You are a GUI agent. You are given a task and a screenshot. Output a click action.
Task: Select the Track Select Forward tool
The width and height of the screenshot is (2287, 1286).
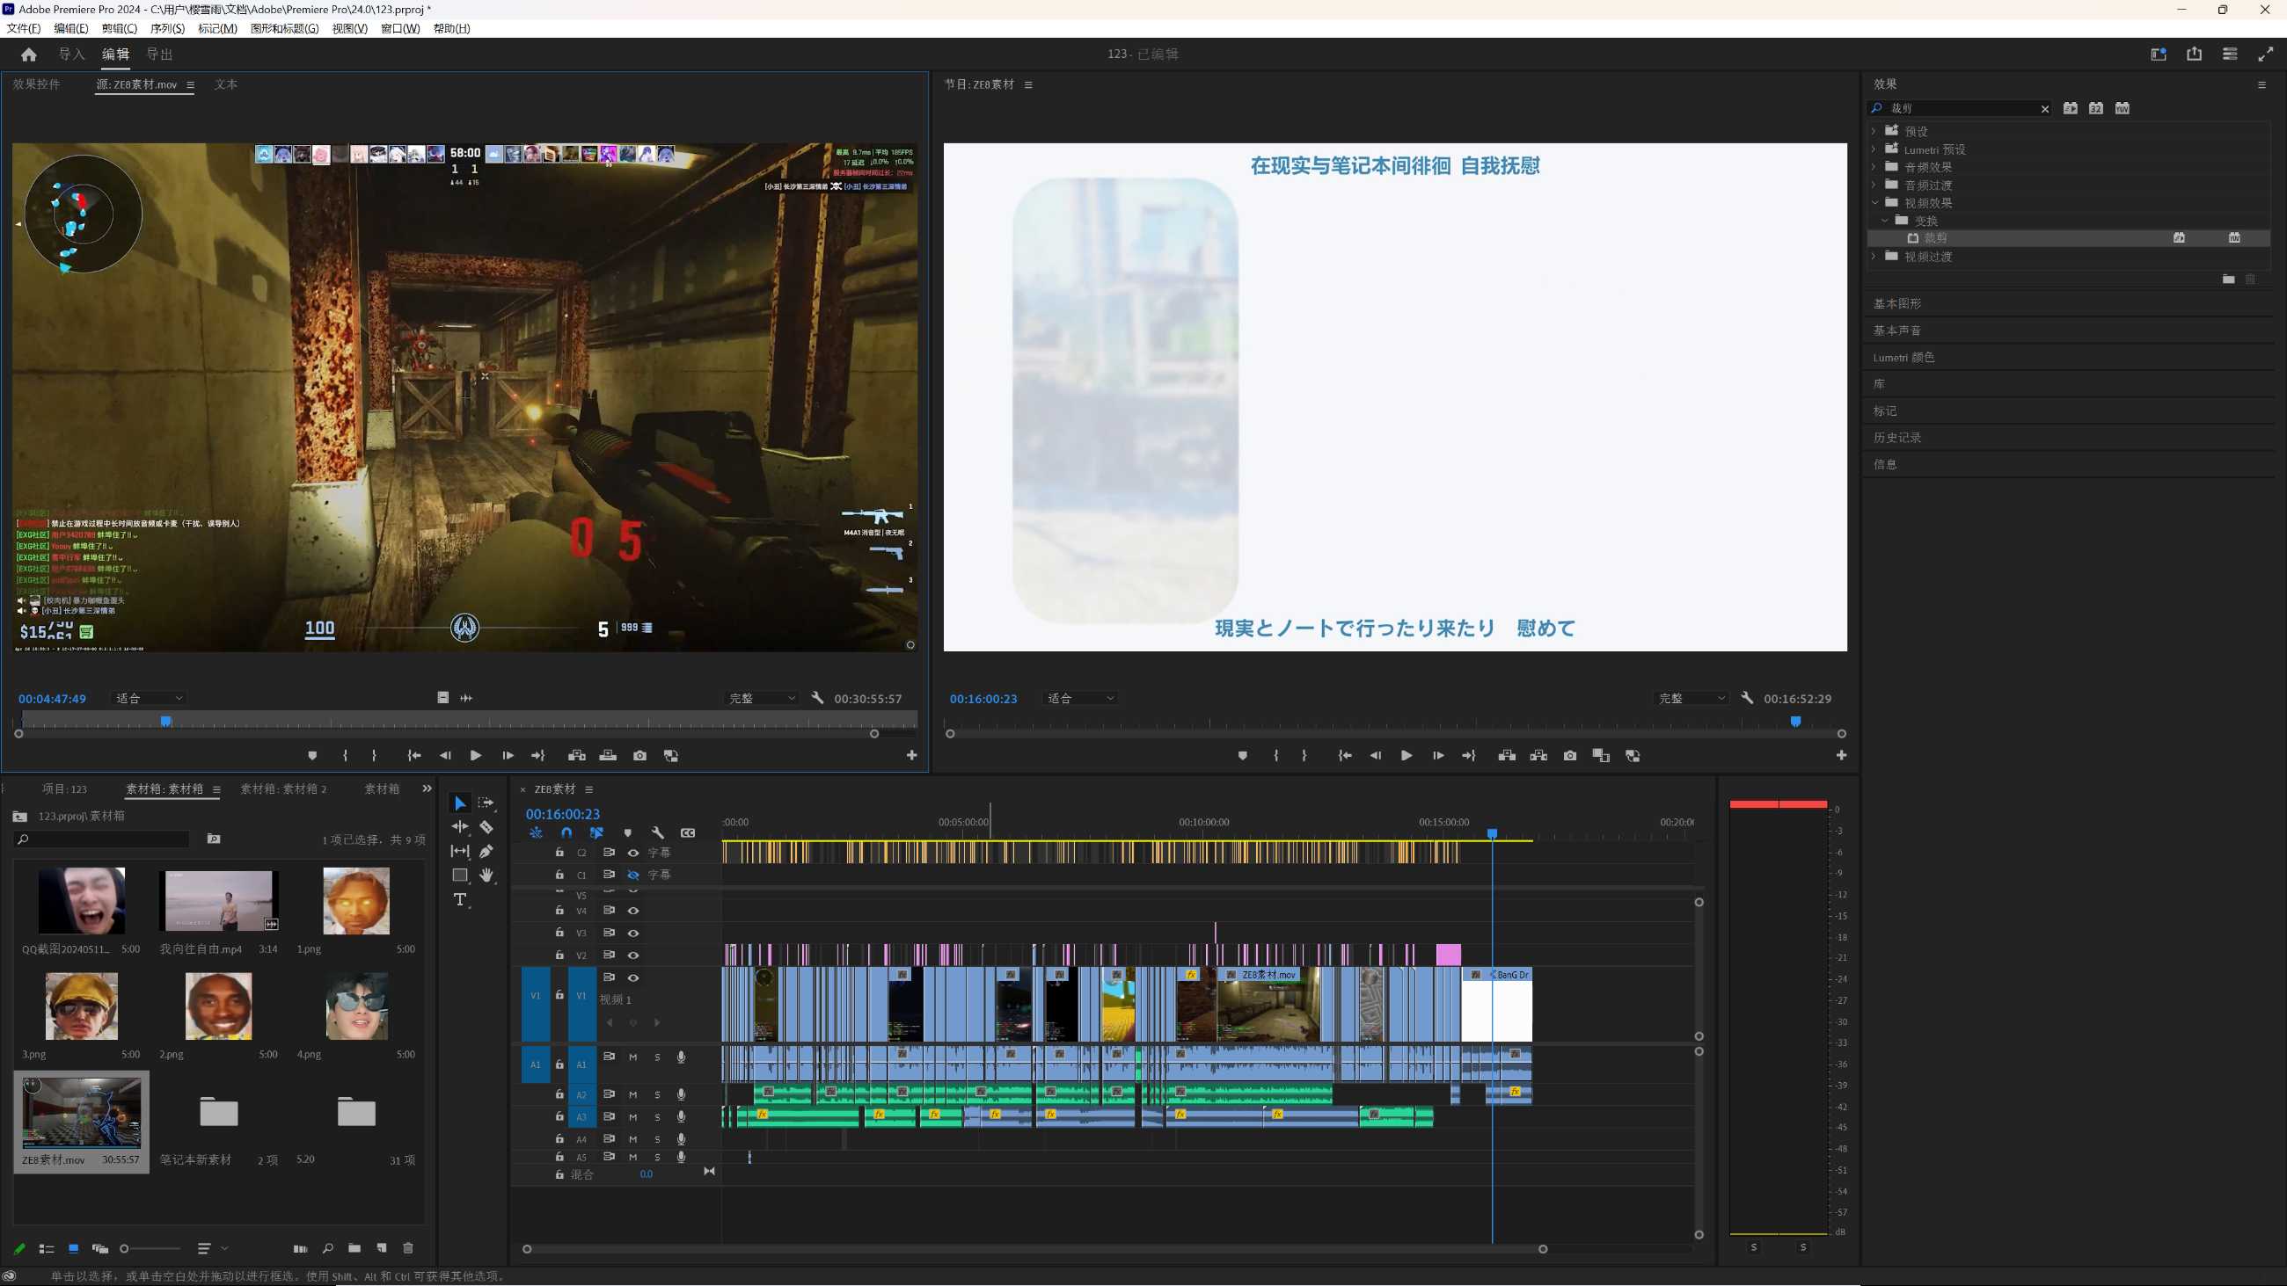click(x=486, y=803)
